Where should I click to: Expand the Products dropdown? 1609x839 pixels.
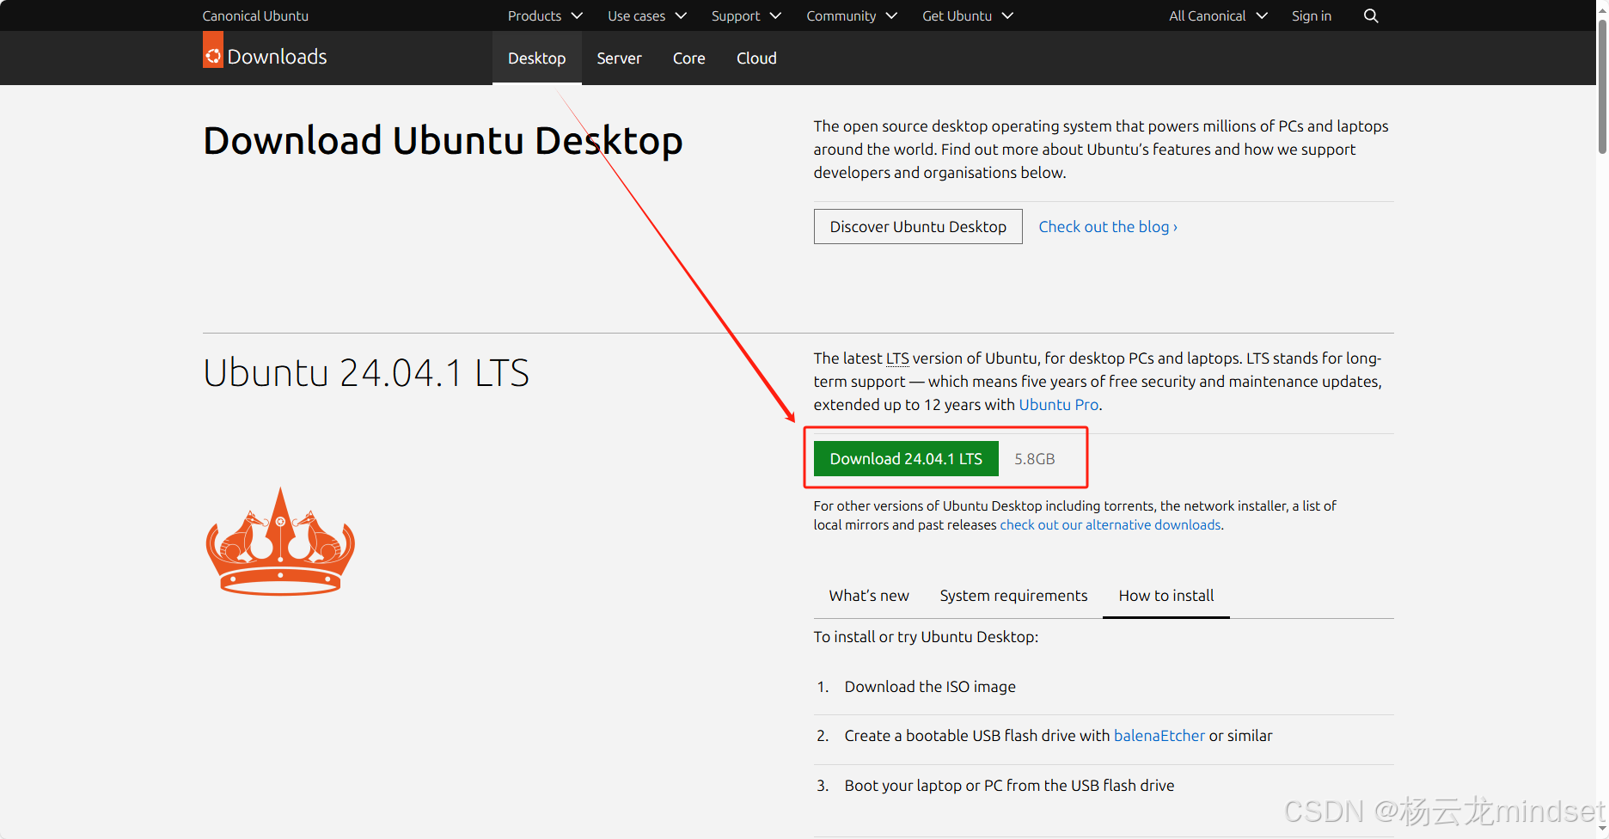[535, 15]
